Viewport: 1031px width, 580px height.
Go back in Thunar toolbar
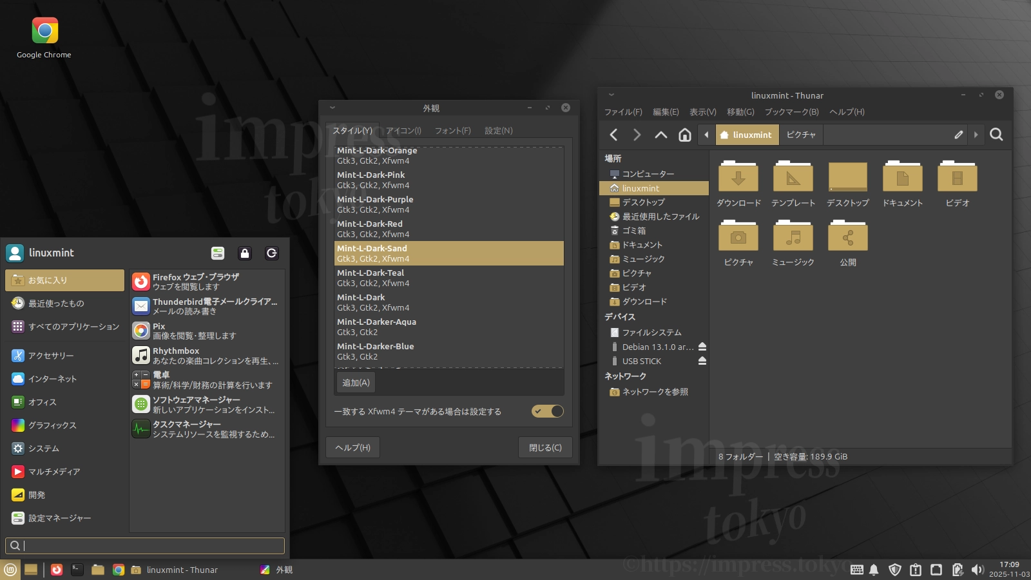click(613, 135)
